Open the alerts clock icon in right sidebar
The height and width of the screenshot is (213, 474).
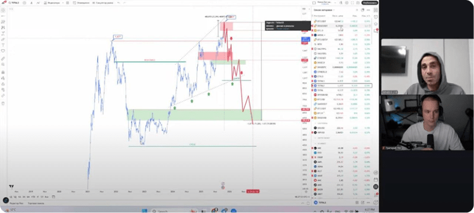(x=376, y=17)
